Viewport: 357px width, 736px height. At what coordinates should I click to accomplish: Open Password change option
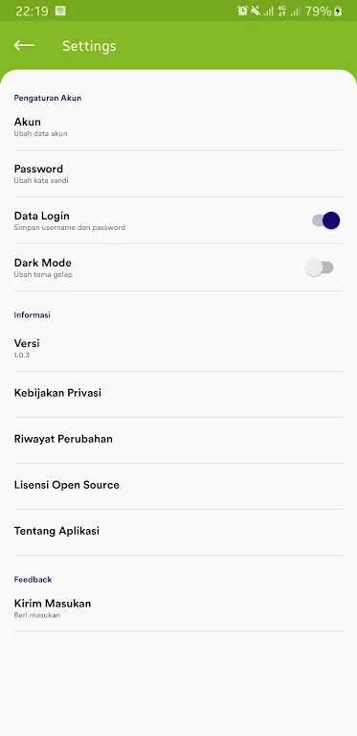click(x=178, y=173)
